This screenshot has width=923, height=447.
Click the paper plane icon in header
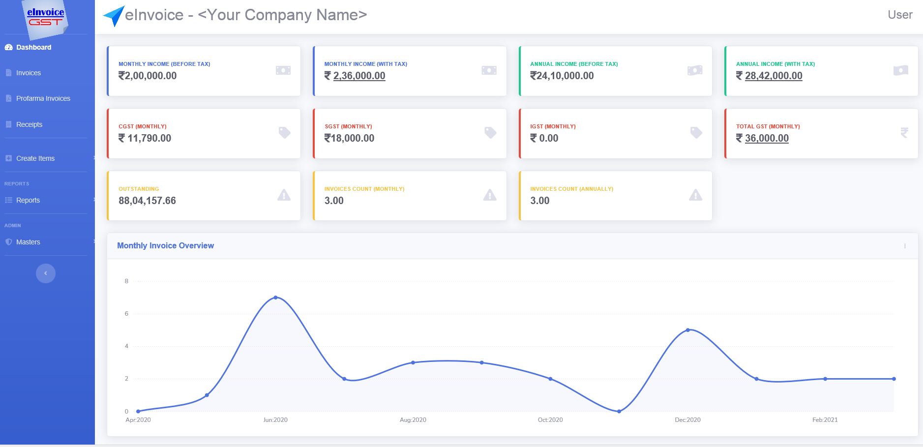click(114, 16)
